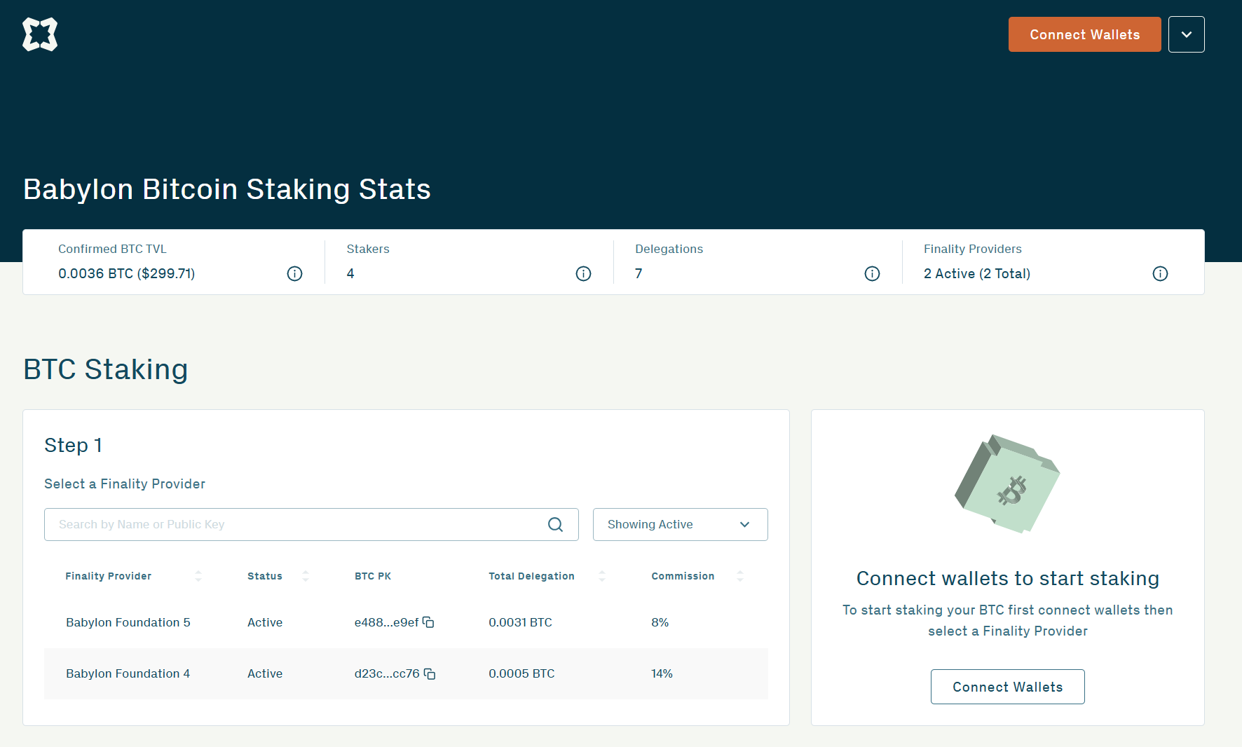Click the 14% commission value
The width and height of the screenshot is (1242, 747).
[662, 673]
